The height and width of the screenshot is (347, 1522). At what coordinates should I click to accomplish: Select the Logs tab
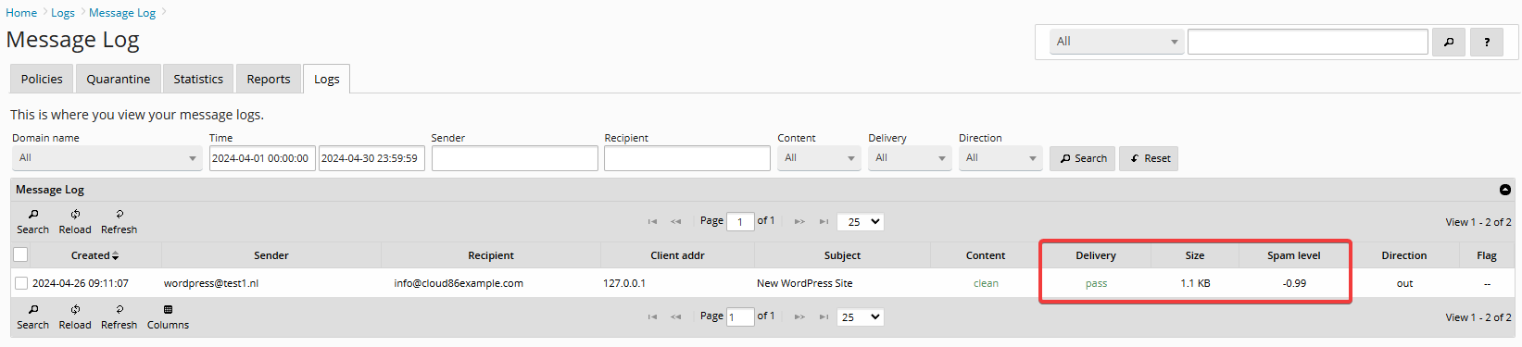click(326, 79)
